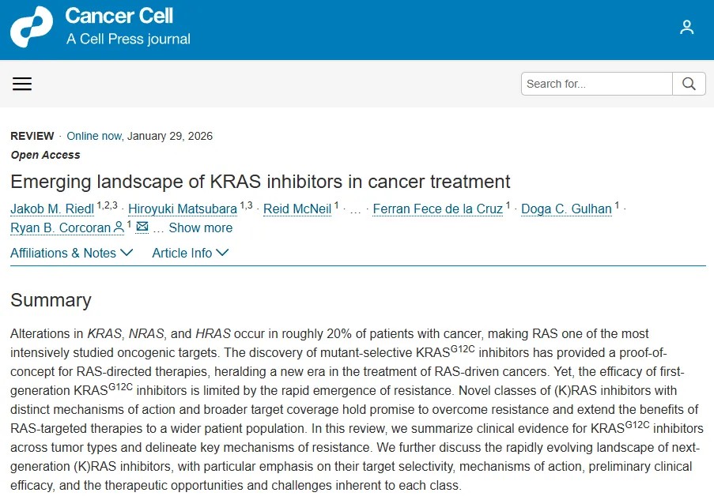Click Show more to reveal all authors
714x500 pixels.
(x=201, y=227)
